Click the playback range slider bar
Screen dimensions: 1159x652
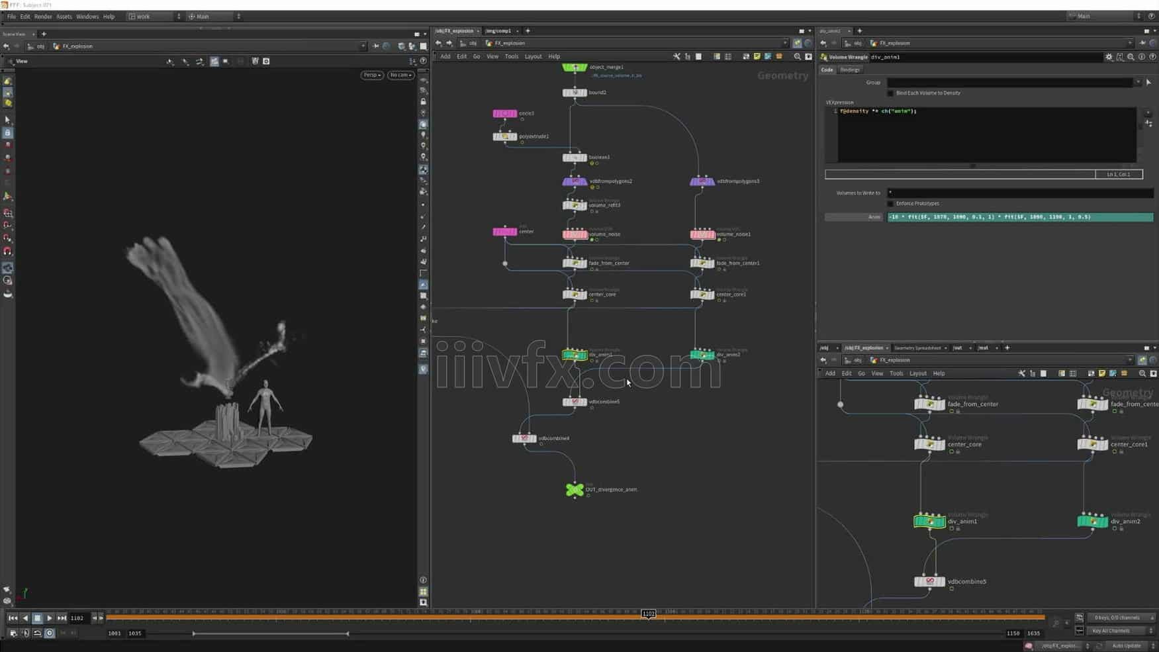(x=270, y=633)
